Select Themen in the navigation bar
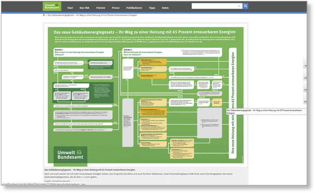 click(100, 8)
